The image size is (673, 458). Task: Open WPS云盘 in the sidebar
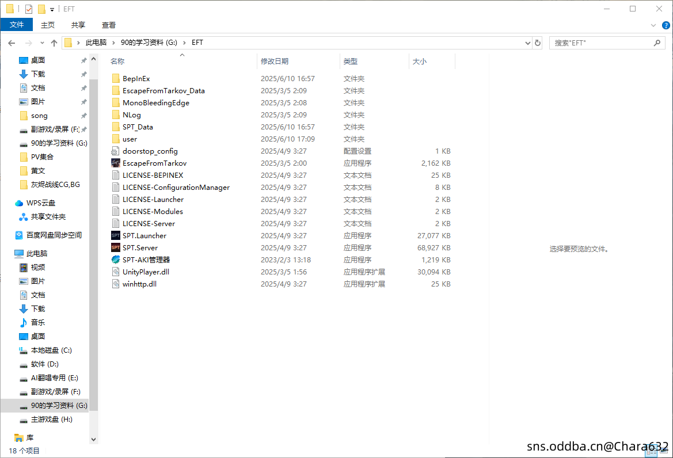click(x=41, y=203)
